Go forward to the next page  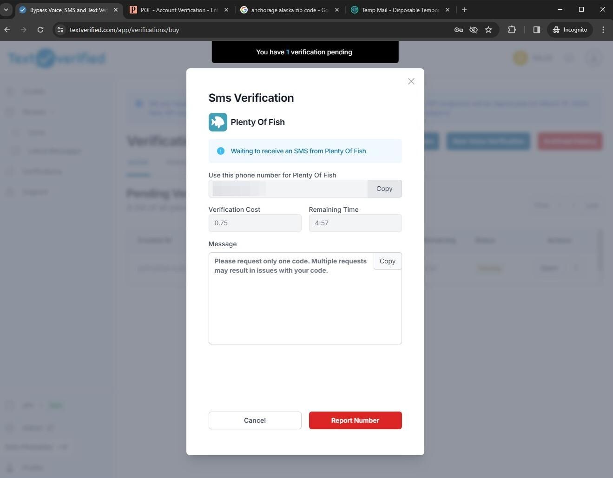click(x=24, y=30)
